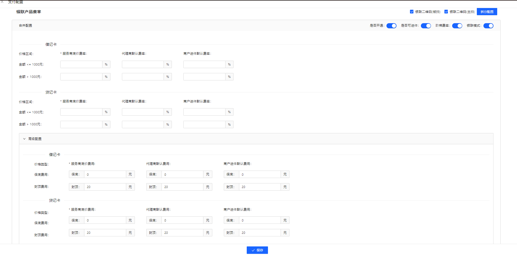Uncheck the 银联二维码(主扫) checkbox
This screenshot has height=255, width=517.
click(x=446, y=12)
